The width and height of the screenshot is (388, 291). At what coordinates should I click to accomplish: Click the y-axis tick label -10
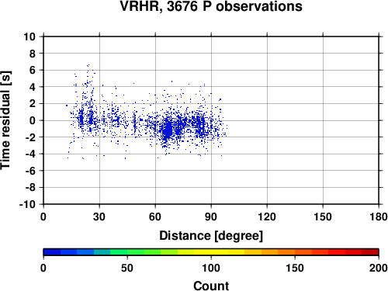click(27, 204)
